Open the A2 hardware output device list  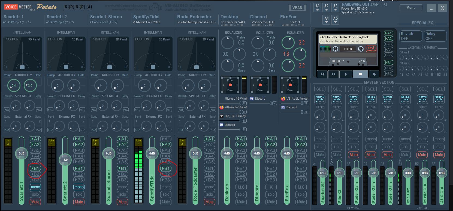[326, 7]
